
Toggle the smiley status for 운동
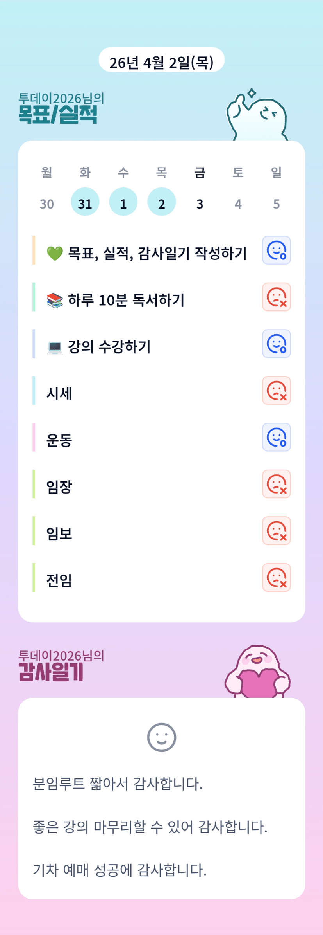[277, 437]
